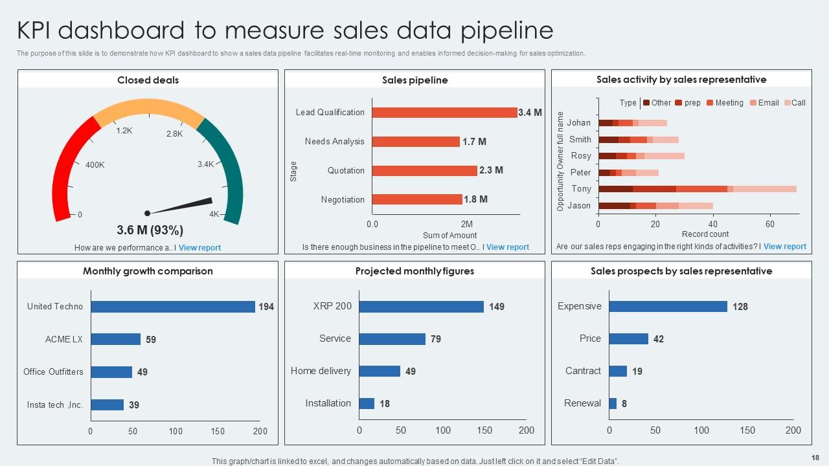Click the Monthly growth comparison title
Viewport: 829px width, 466px height.
tap(148, 271)
